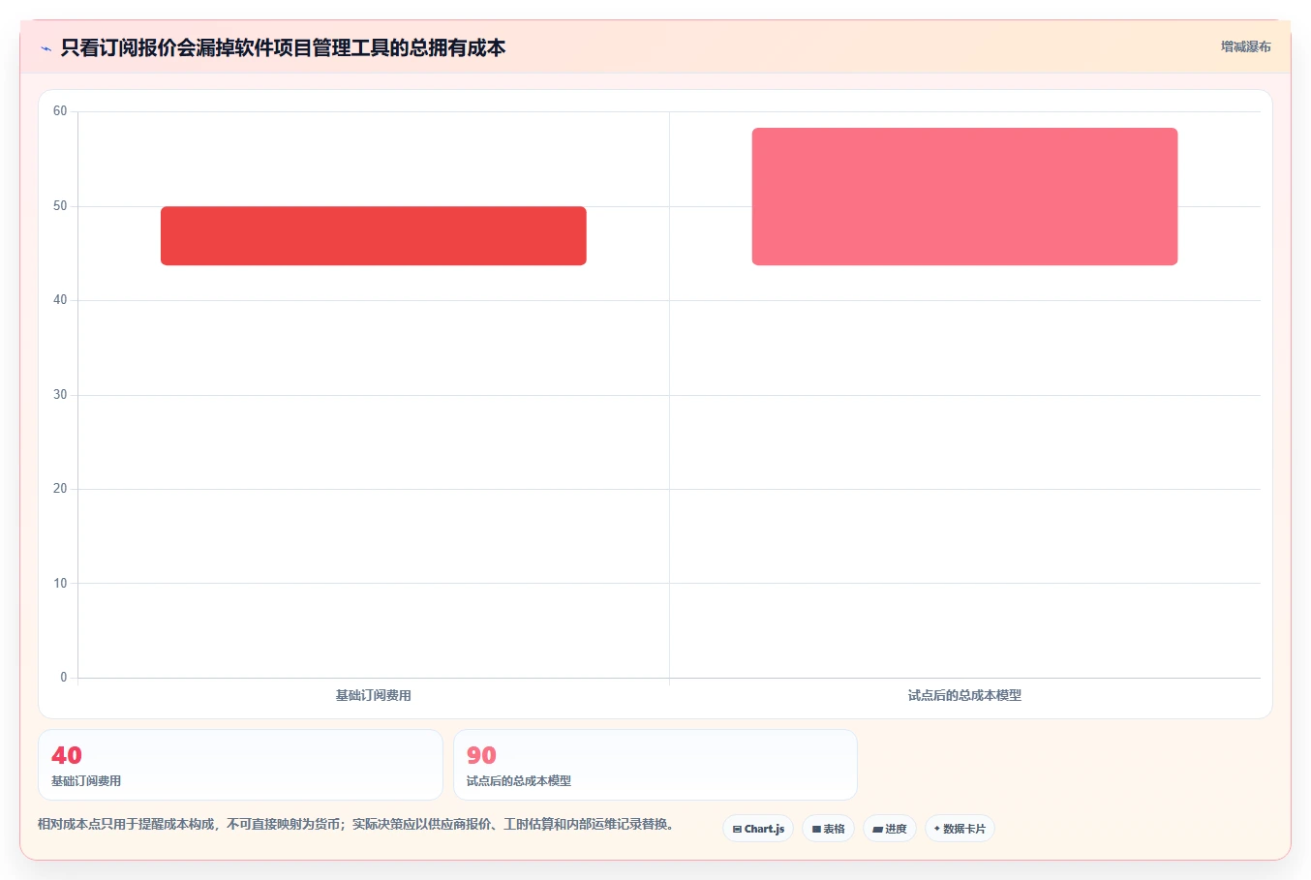
Task: Click the Chart.js tag chip
Action: point(758,829)
